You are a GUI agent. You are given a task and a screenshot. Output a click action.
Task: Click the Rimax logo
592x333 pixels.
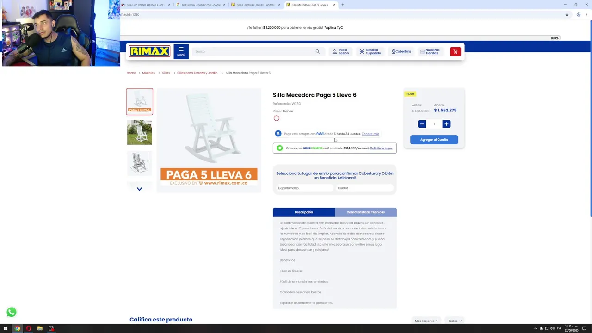pos(149,51)
